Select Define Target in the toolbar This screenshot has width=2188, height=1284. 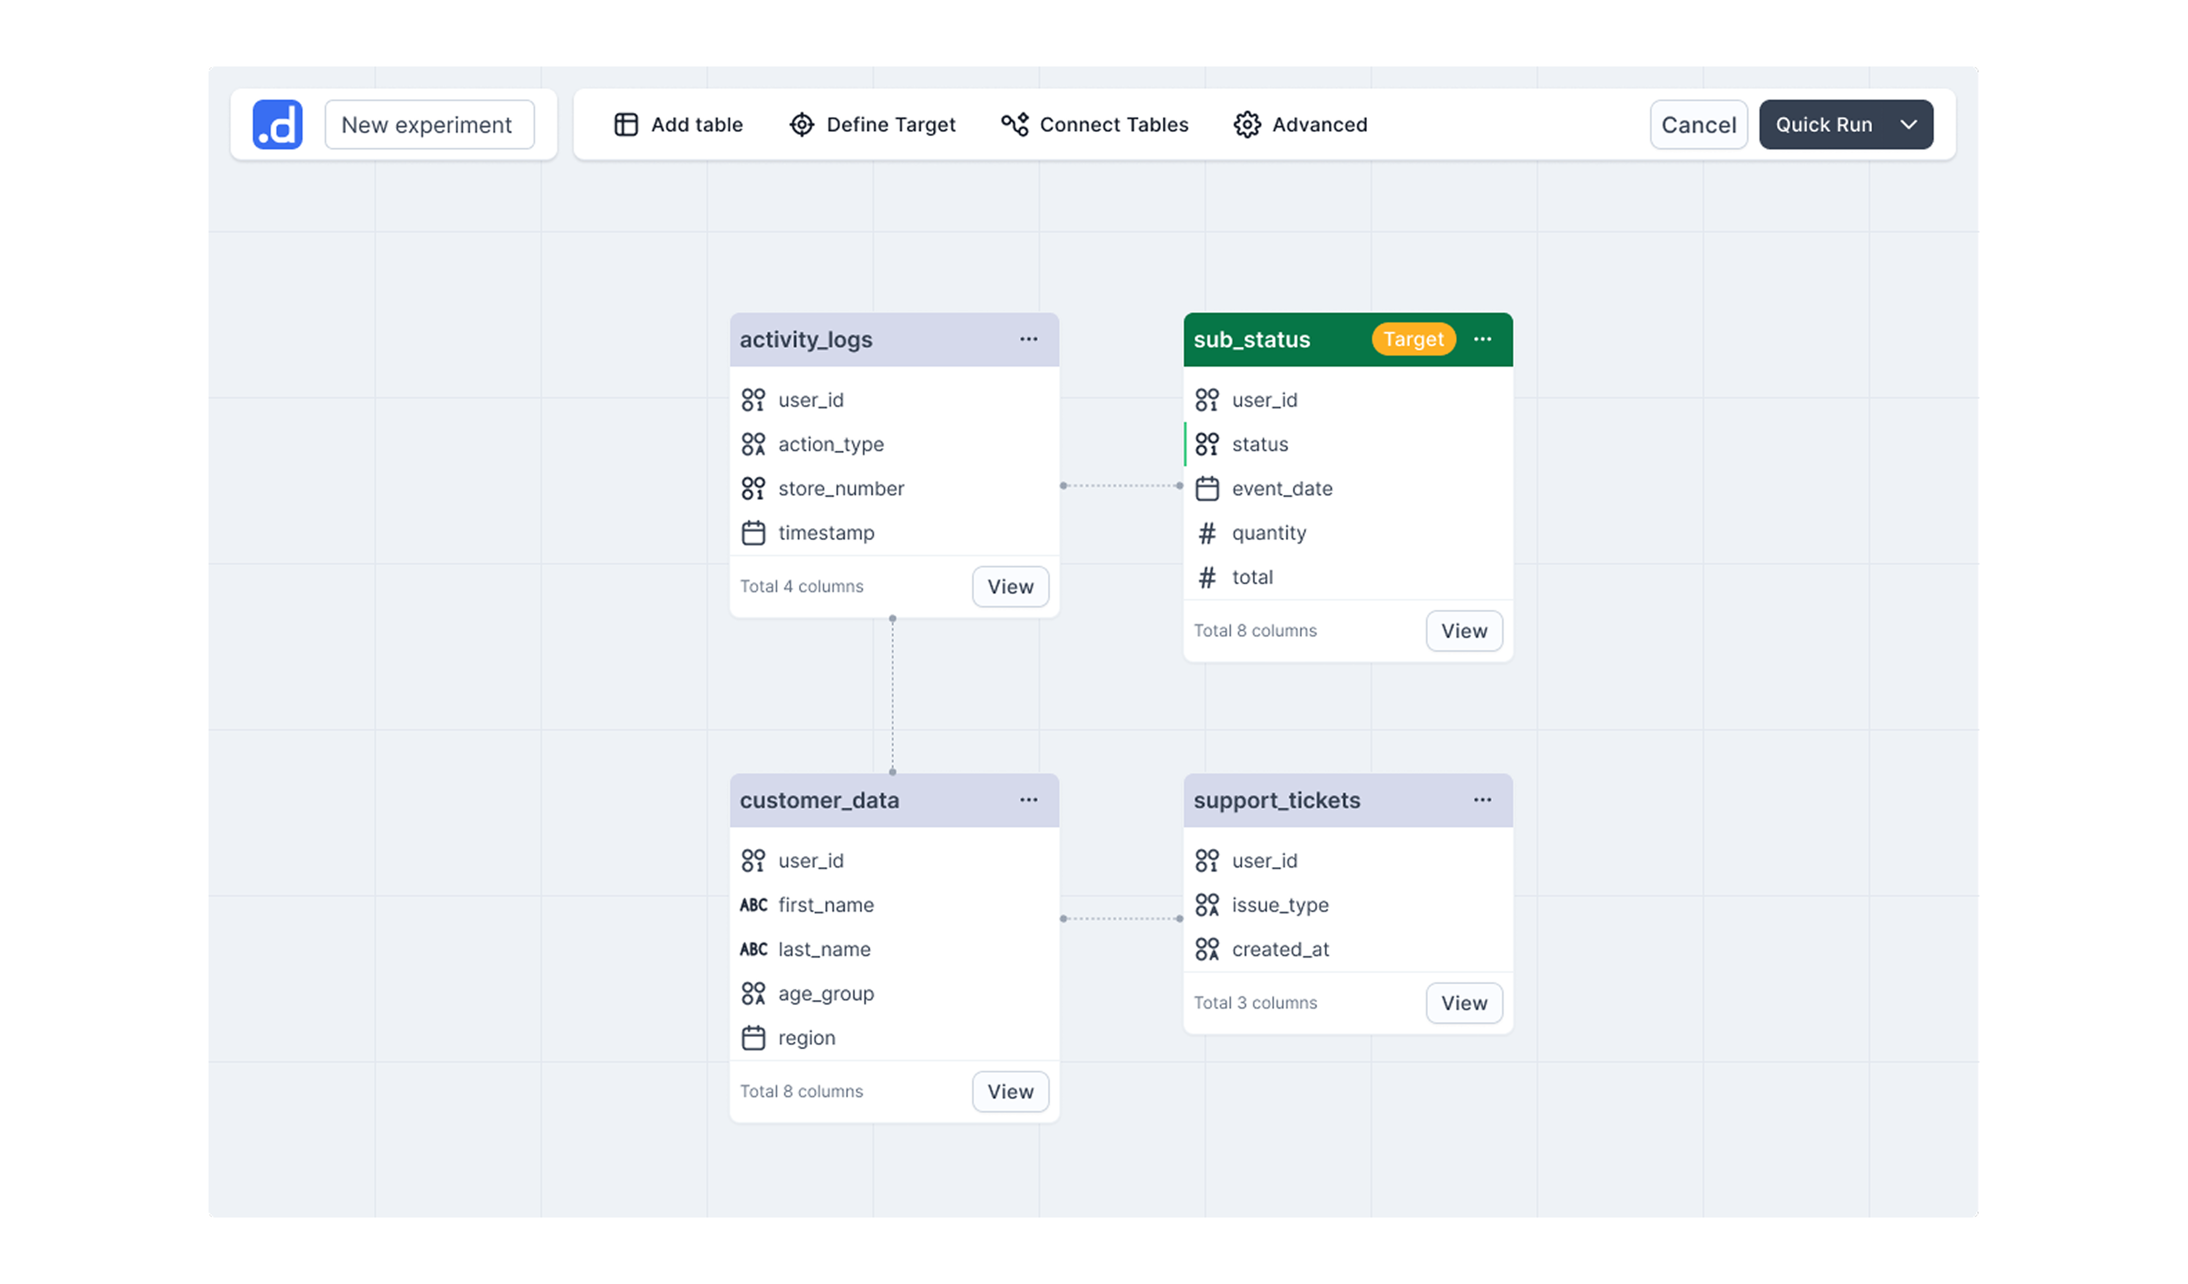click(x=873, y=124)
